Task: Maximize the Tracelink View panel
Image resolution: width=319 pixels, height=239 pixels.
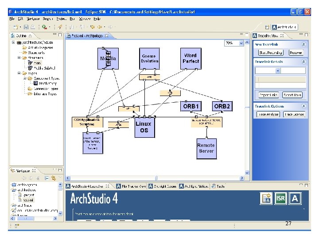Action: click(306, 35)
